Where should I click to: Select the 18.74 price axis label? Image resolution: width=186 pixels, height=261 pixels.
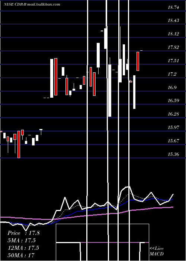tap(173, 7)
